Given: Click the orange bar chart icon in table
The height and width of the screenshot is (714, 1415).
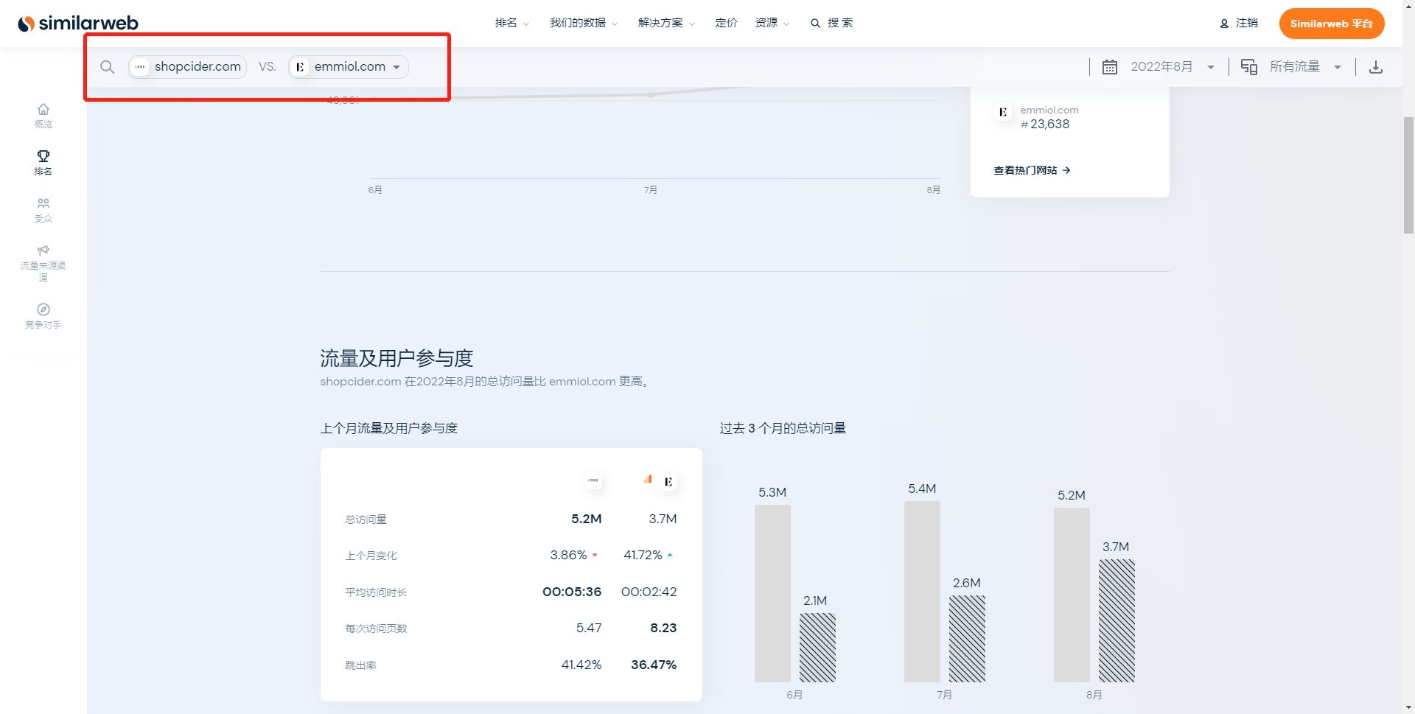Looking at the screenshot, I should point(647,479).
